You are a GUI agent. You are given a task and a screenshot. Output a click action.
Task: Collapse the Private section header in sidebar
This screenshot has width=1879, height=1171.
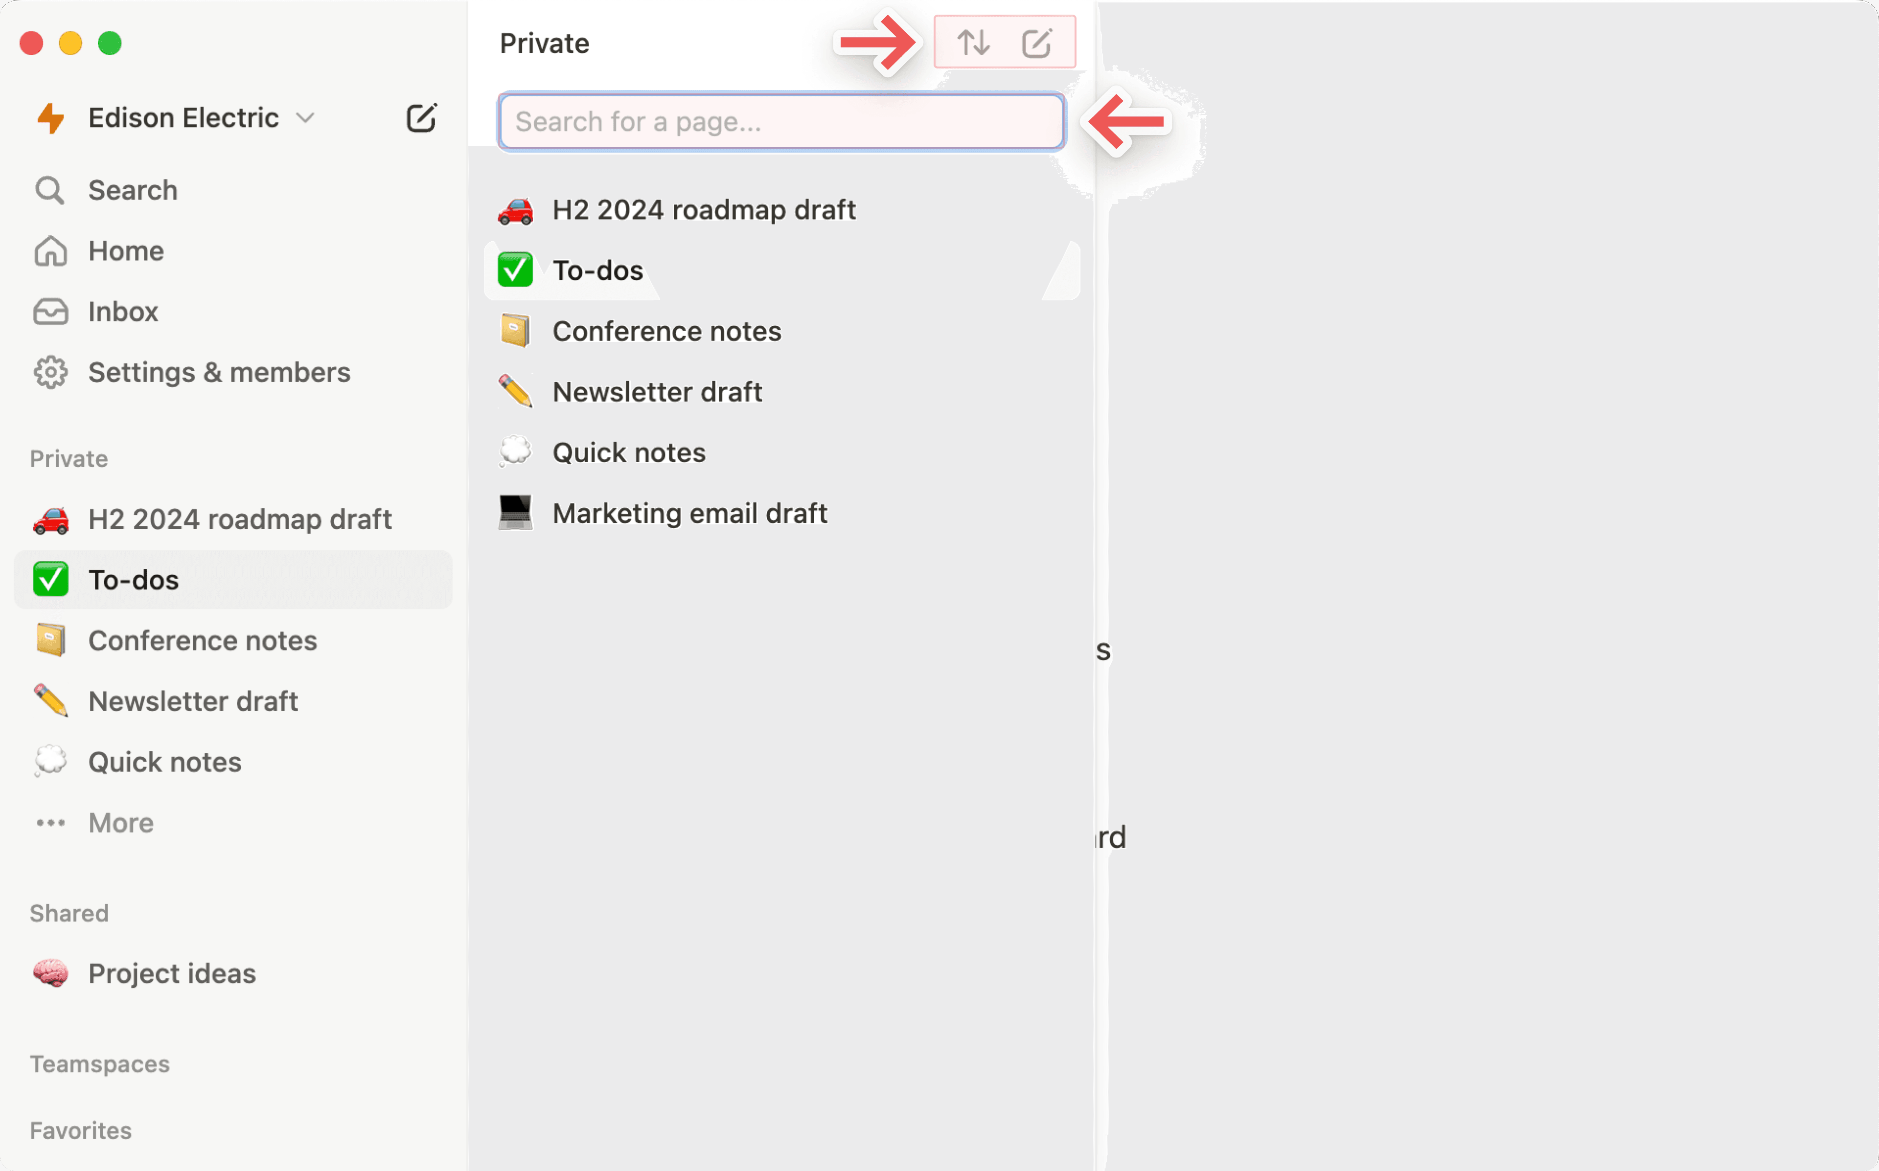click(68, 458)
